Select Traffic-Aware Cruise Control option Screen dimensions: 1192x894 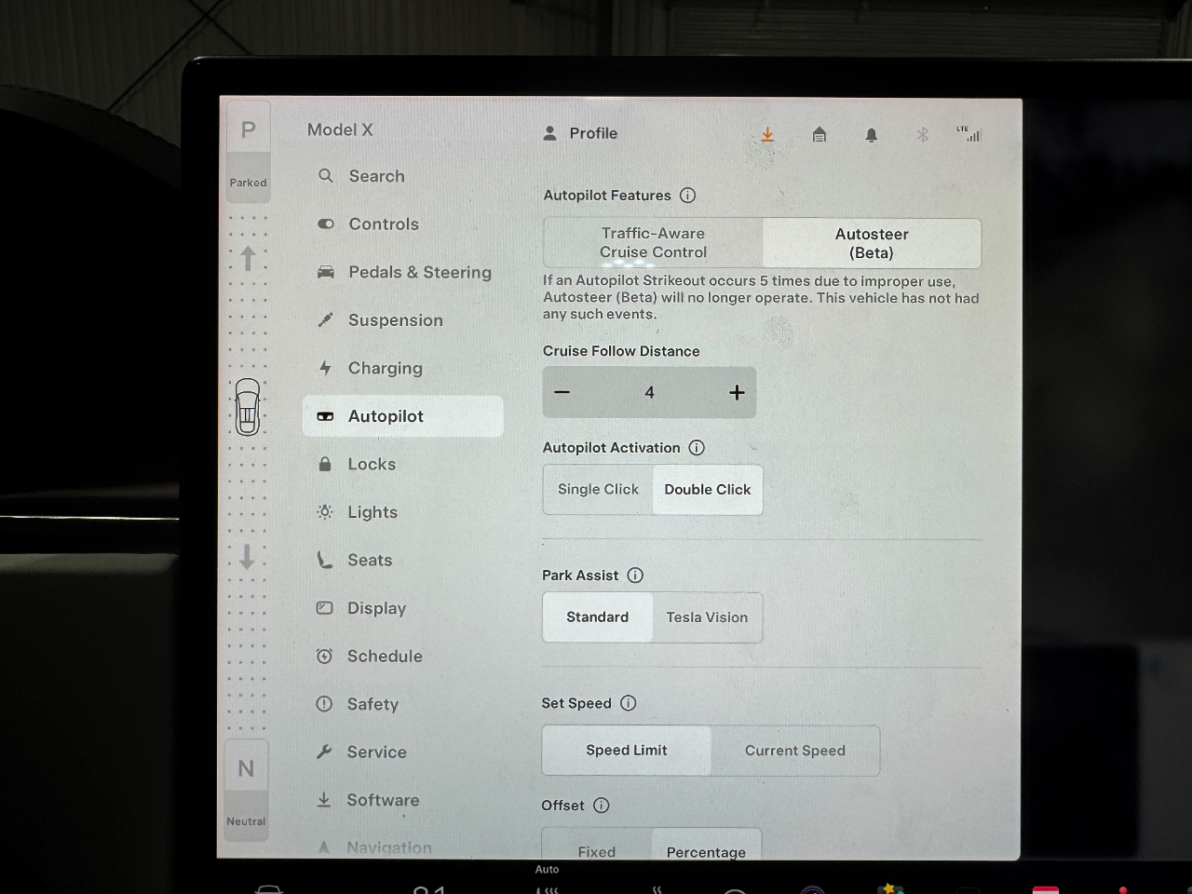coord(653,243)
